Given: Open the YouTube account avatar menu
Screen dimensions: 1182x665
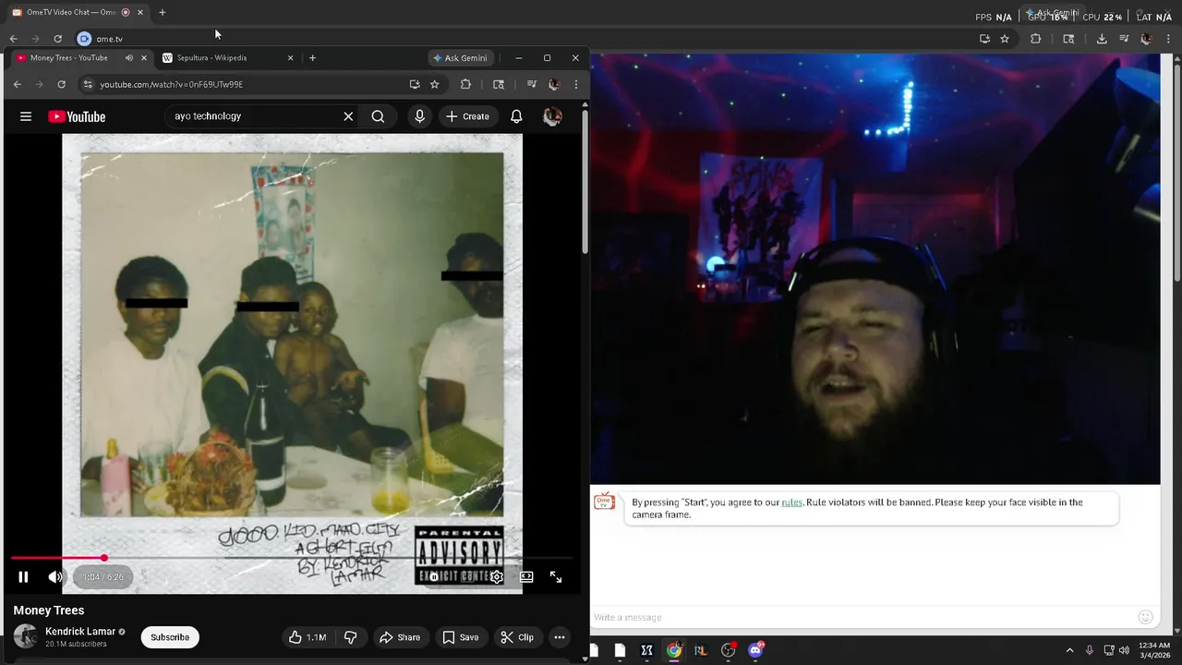Looking at the screenshot, I should [x=552, y=116].
